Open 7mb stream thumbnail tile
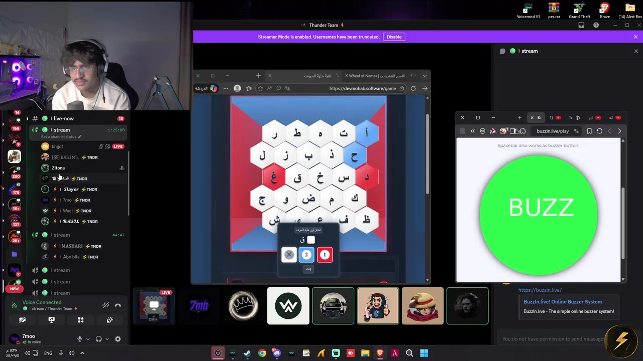643x361 pixels. point(198,306)
